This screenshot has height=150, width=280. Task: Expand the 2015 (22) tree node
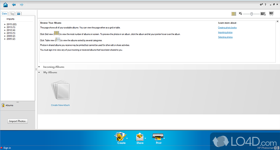pyautogui.click(x=5, y=24)
